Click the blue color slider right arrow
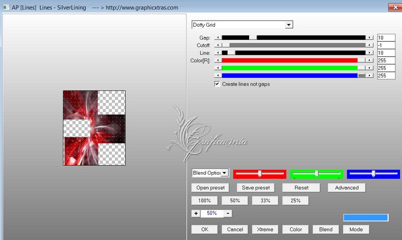This screenshot has height=240, width=402. click(x=369, y=75)
